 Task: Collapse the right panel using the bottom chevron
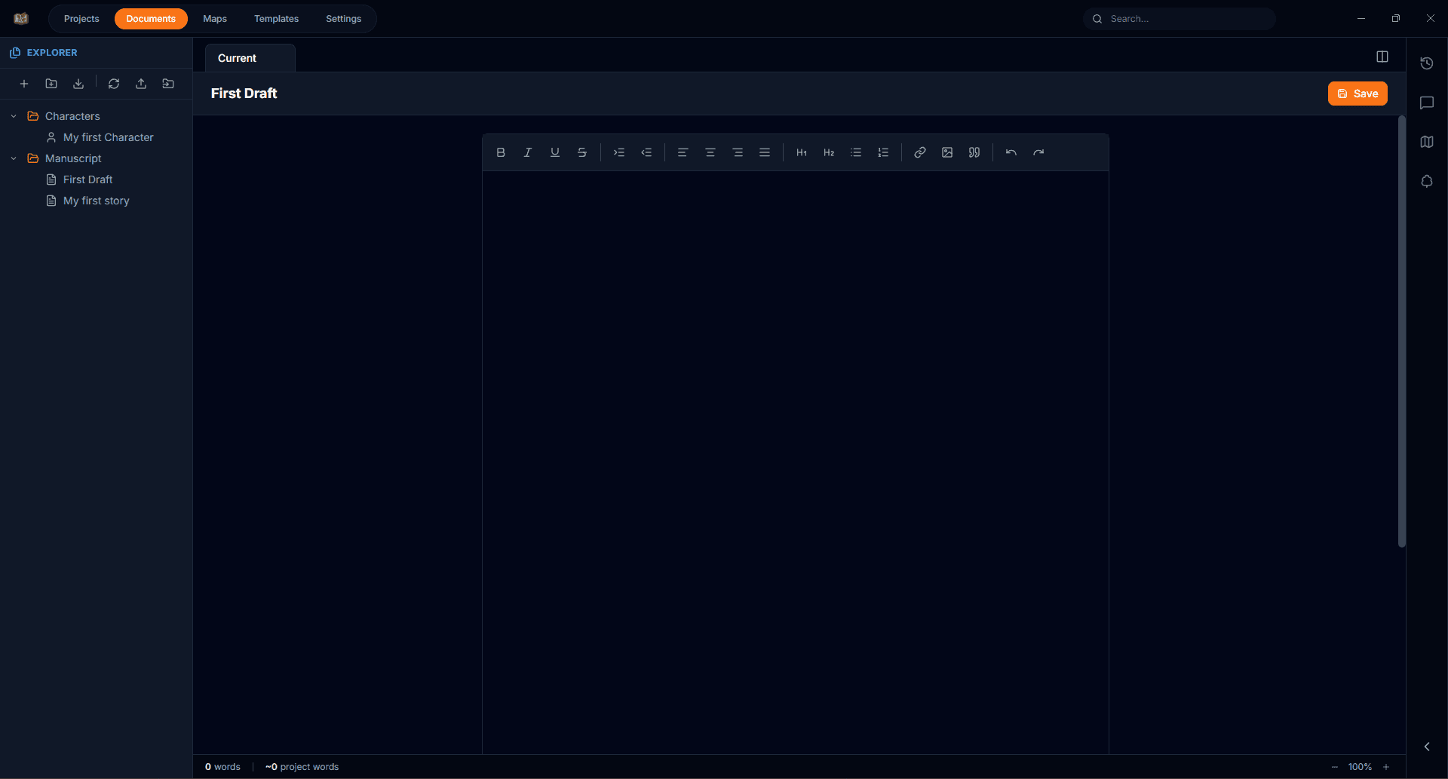(1428, 747)
